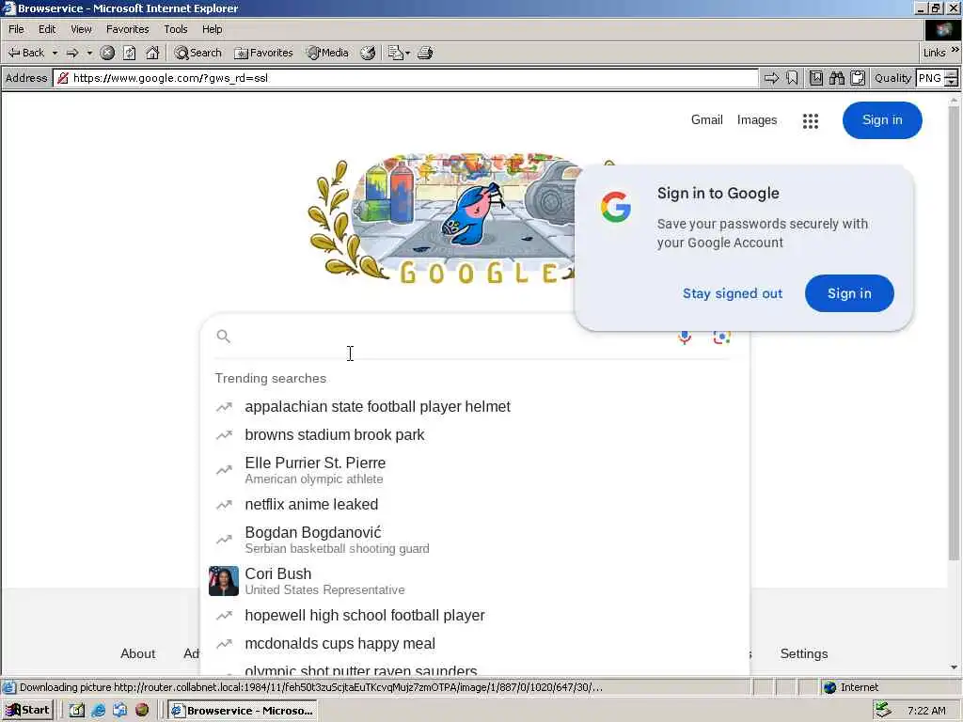This screenshot has height=722, width=963.
Task: Launch Outlook Express from quick launch
Action: click(119, 711)
